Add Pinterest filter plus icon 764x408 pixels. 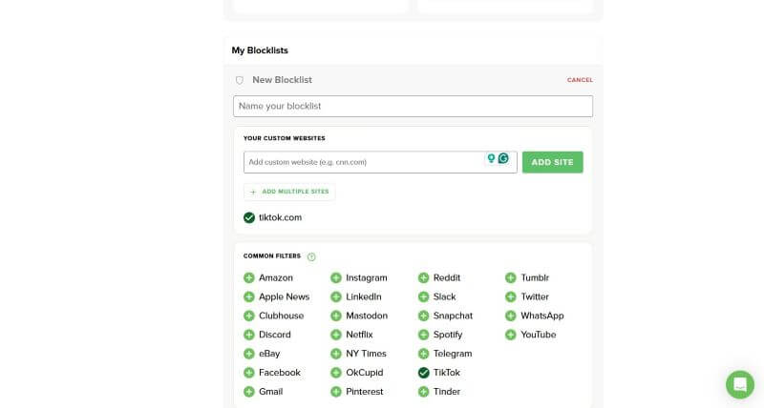(336, 392)
